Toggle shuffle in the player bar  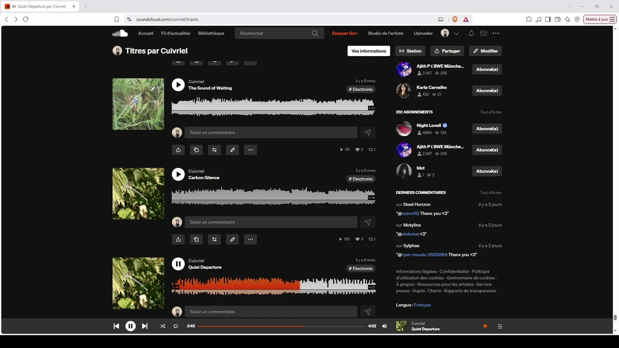[162, 326]
